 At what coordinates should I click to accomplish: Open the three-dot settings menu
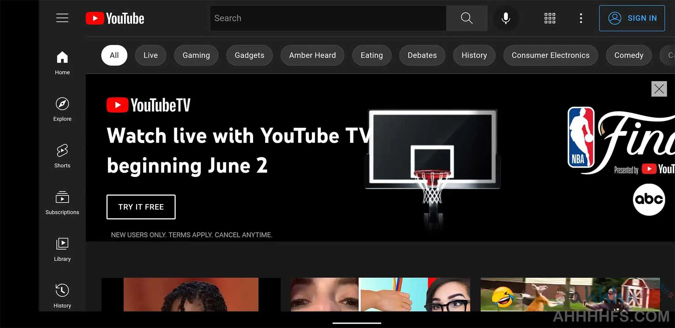(x=581, y=18)
